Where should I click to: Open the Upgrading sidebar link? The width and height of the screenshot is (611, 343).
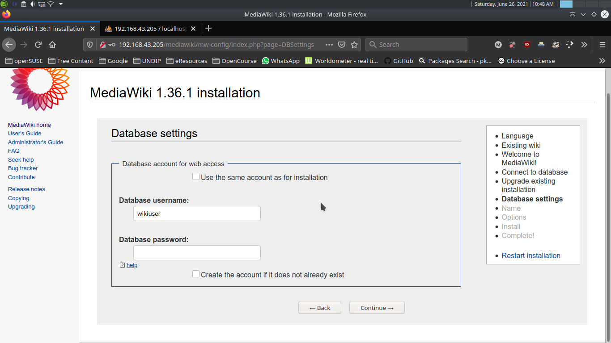(21, 207)
